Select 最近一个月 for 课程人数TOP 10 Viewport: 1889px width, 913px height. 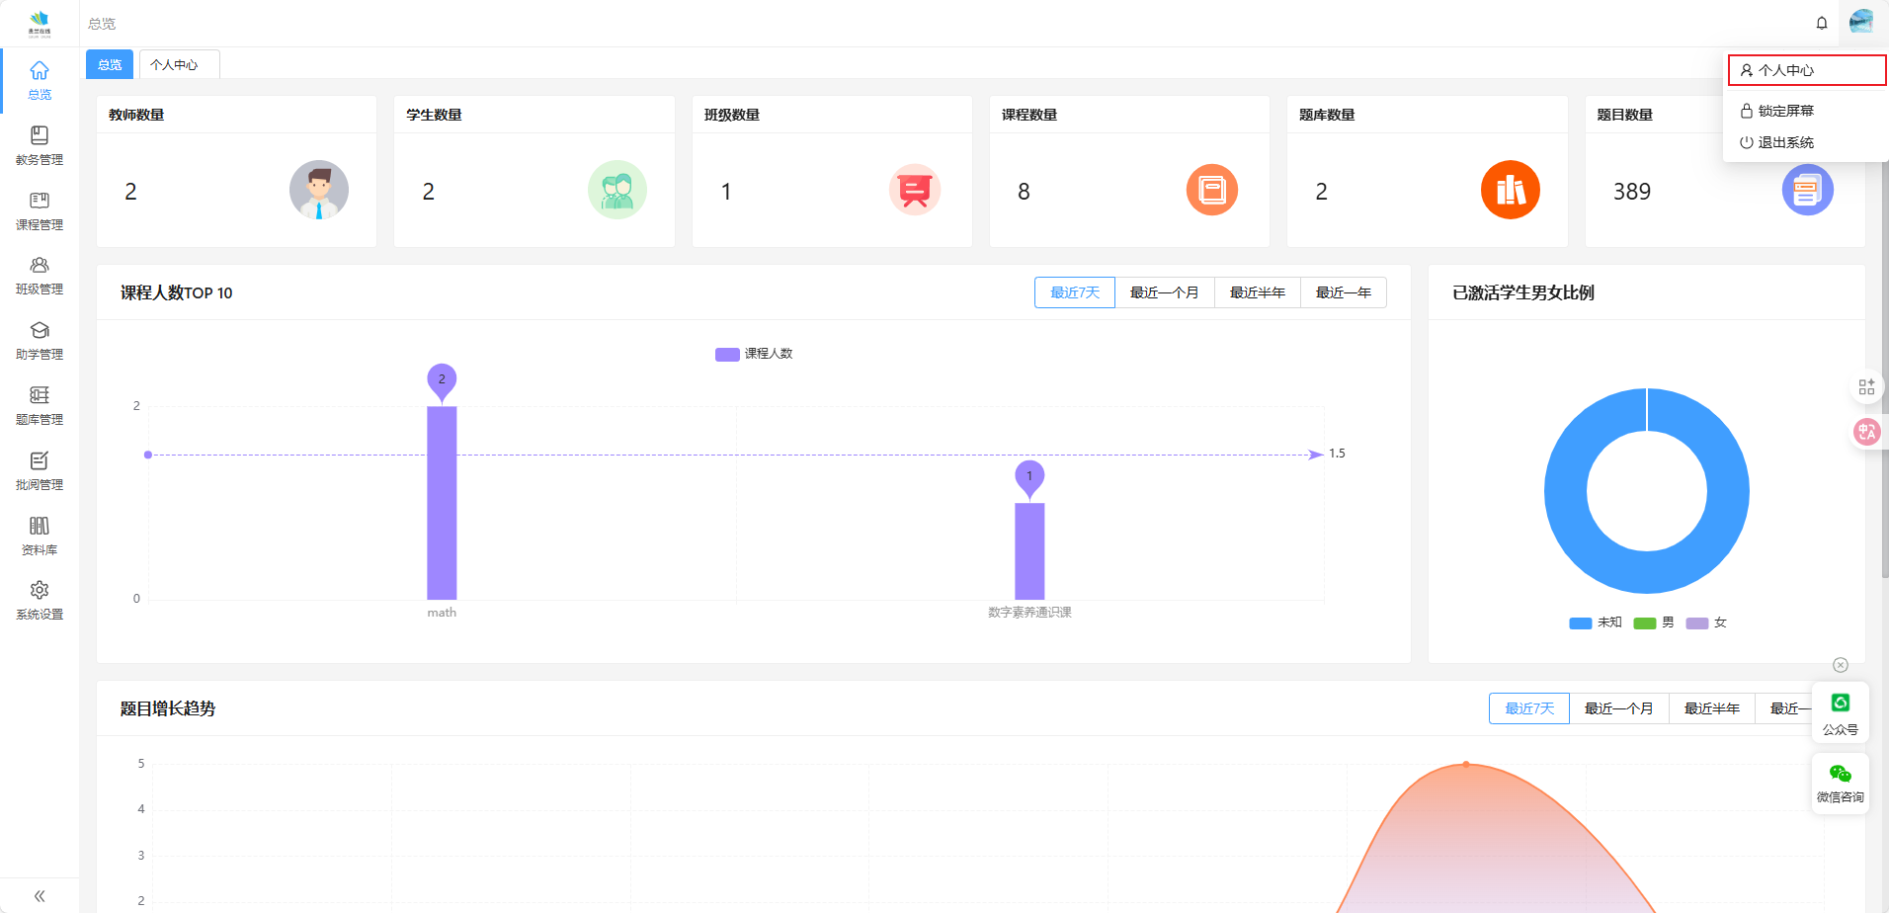(1164, 292)
